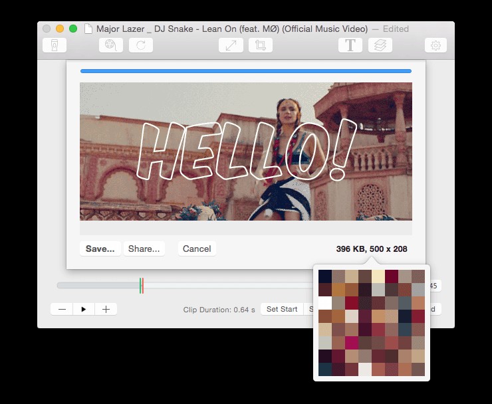Click the timeline scrubber track
492x404 pixels.
point(185,286)
